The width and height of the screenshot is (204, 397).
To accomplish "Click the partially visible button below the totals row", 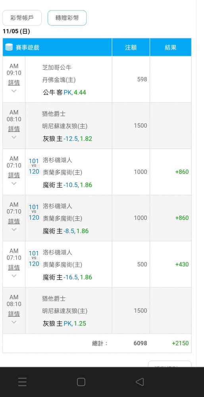I will (x=170, y=364).
